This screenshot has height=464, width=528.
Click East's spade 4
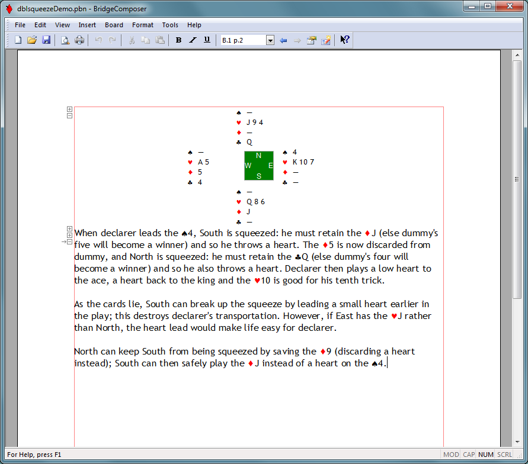(295, 152)
